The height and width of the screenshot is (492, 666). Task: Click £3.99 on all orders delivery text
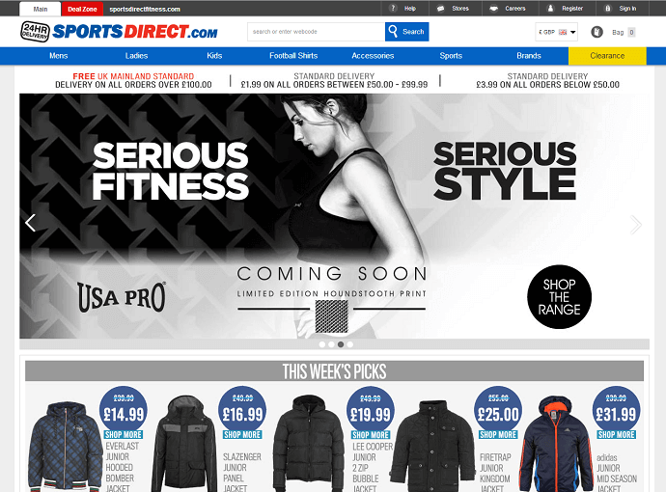[x=548, y=85]
